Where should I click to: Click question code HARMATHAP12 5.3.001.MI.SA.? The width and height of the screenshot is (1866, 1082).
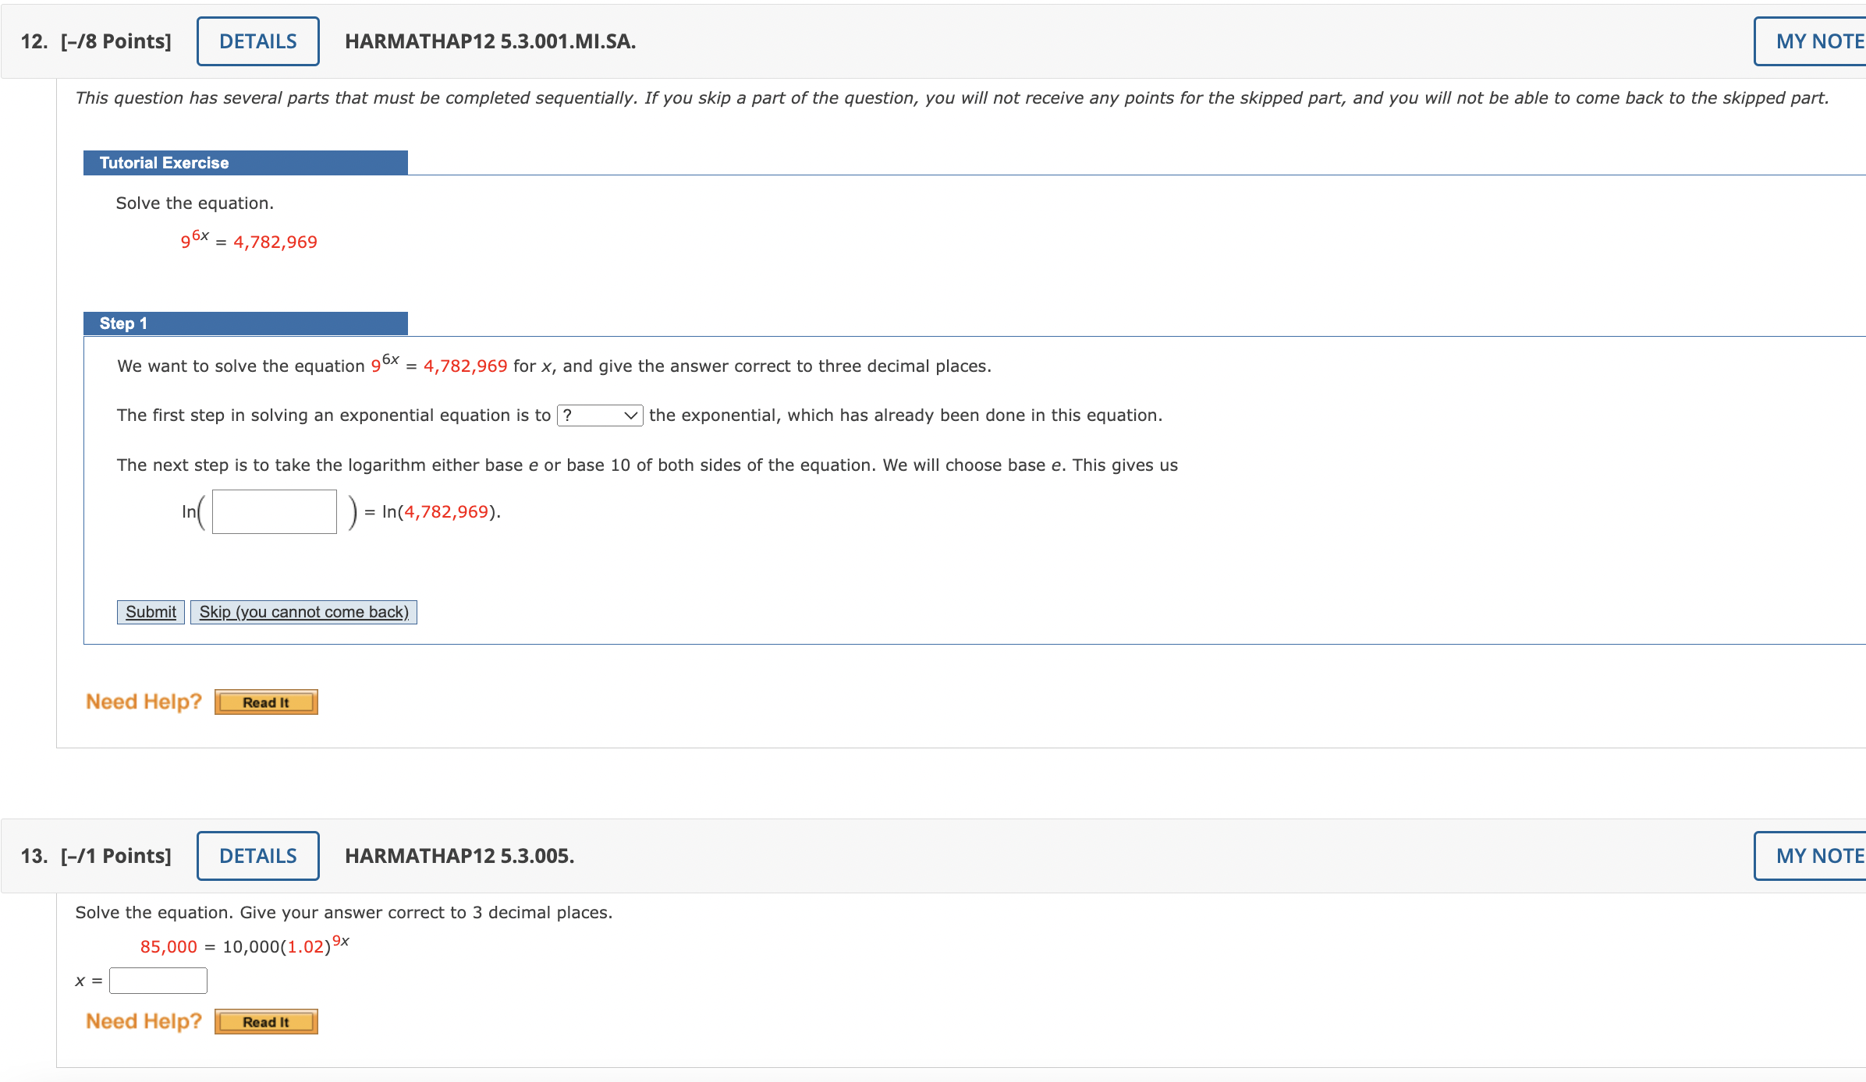490,41
